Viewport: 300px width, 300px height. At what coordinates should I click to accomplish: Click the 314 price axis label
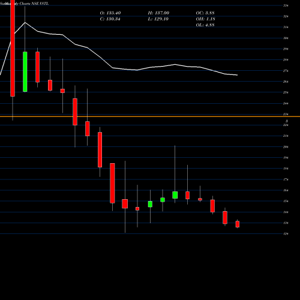[x=286, y=27]
